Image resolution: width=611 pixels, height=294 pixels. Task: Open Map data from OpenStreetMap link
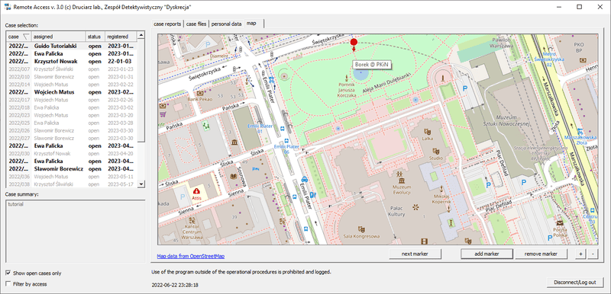point(190,257)
